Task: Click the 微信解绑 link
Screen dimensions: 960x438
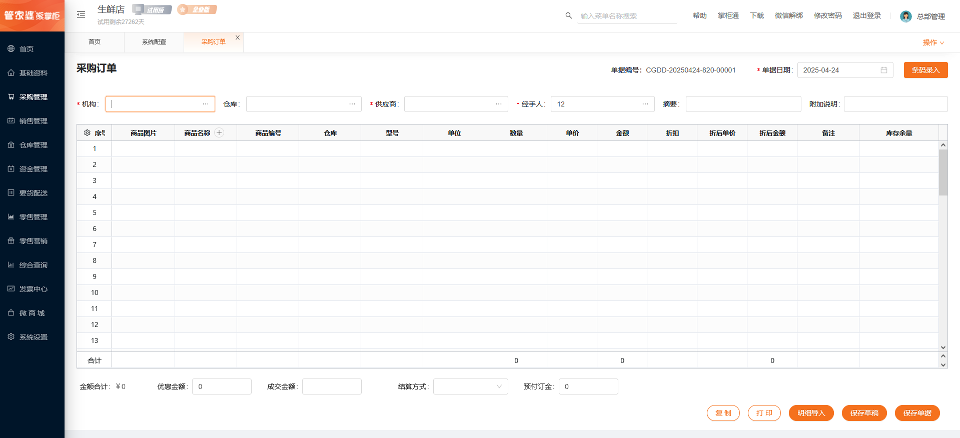Action: click(789, 16)
